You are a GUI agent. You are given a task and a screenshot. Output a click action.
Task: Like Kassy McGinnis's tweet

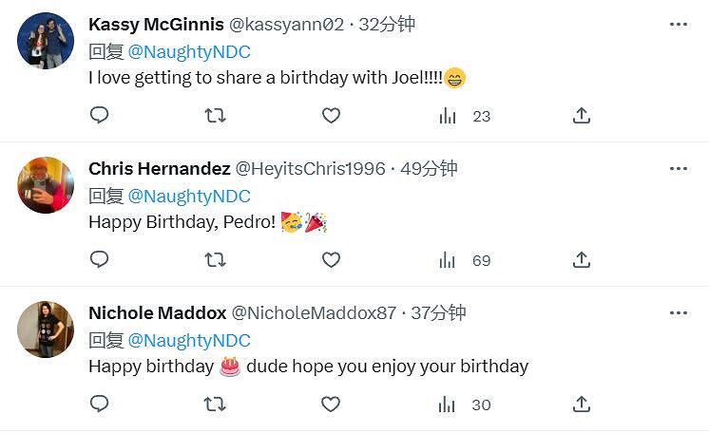331,116
